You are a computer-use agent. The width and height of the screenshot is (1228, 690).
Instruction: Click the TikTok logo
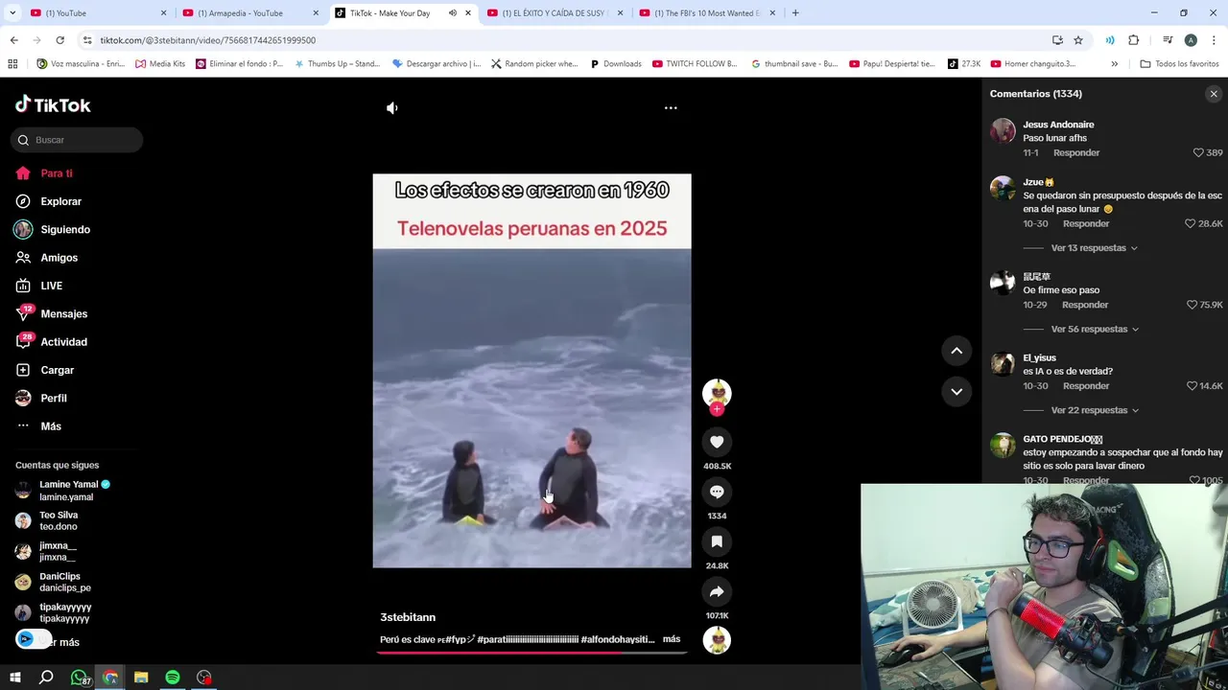click(53, 104)
